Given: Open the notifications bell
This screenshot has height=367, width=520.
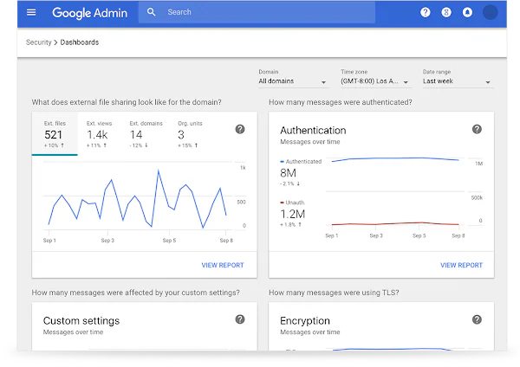Looking at the screenshot, I should [467, 13].
